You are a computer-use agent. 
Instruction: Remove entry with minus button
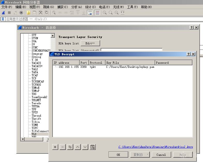click(63, 147)
